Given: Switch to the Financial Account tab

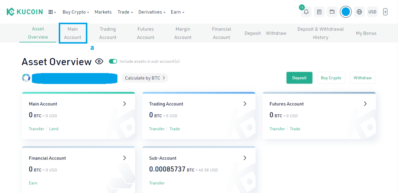Looking at the screenshot, I should 221,33.
